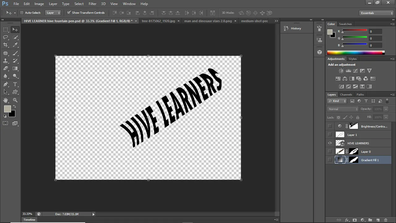Image resolution: width=396 pixels, height=223 pixels.
Task: Select the Dodge tool
Action: pyautogui.click(x=15, y=76)
